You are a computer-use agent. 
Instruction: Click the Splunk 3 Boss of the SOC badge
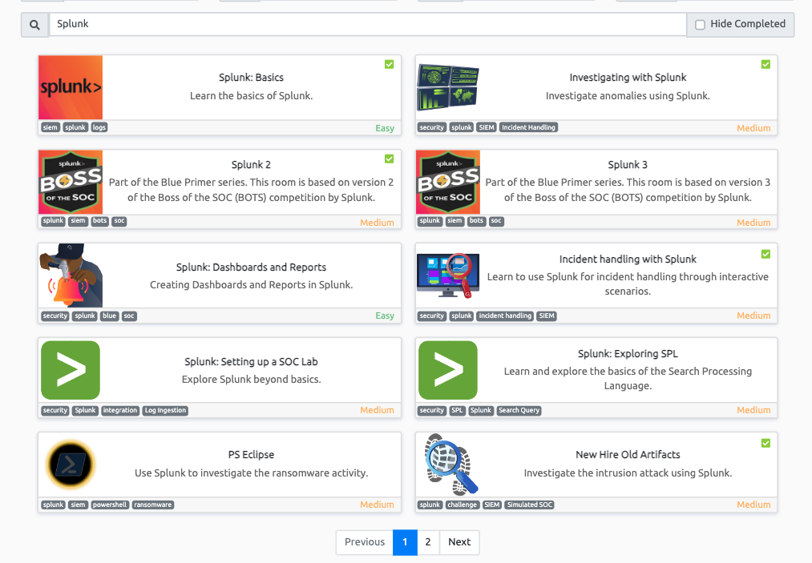point(448,182)
